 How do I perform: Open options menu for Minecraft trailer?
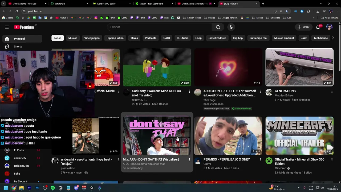click(x=332, y=160)
